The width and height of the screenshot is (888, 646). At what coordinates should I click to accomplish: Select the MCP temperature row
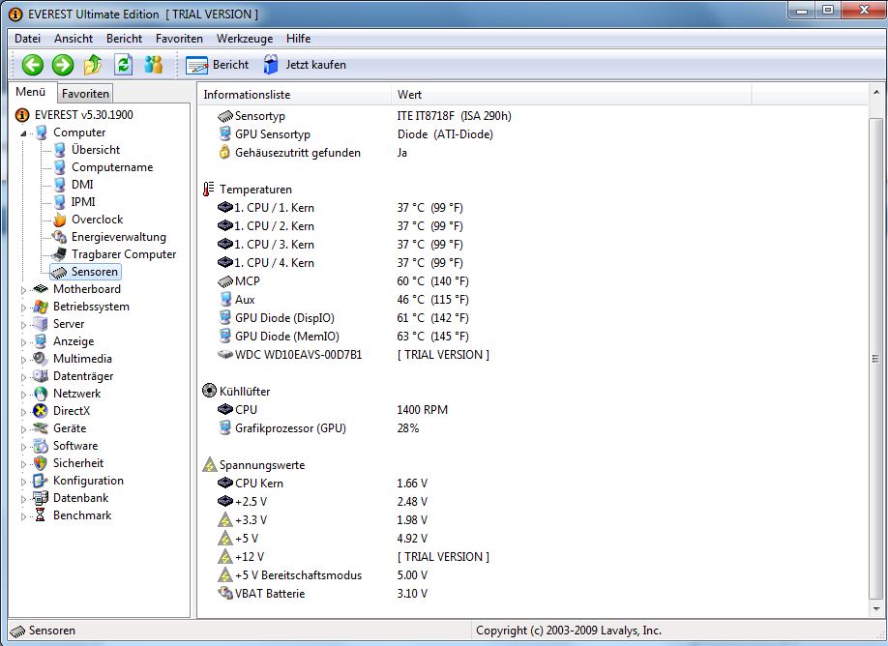click(343, 281)
